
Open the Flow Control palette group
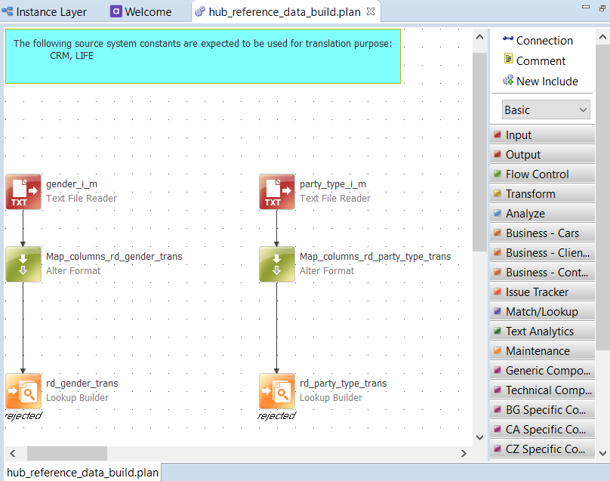click(x=542, y=174)
